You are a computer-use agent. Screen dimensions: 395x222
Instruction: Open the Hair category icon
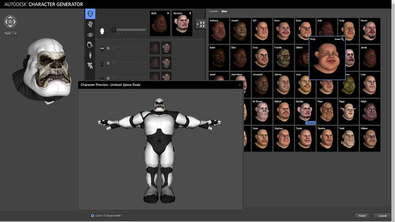click(x=90, y=45)
